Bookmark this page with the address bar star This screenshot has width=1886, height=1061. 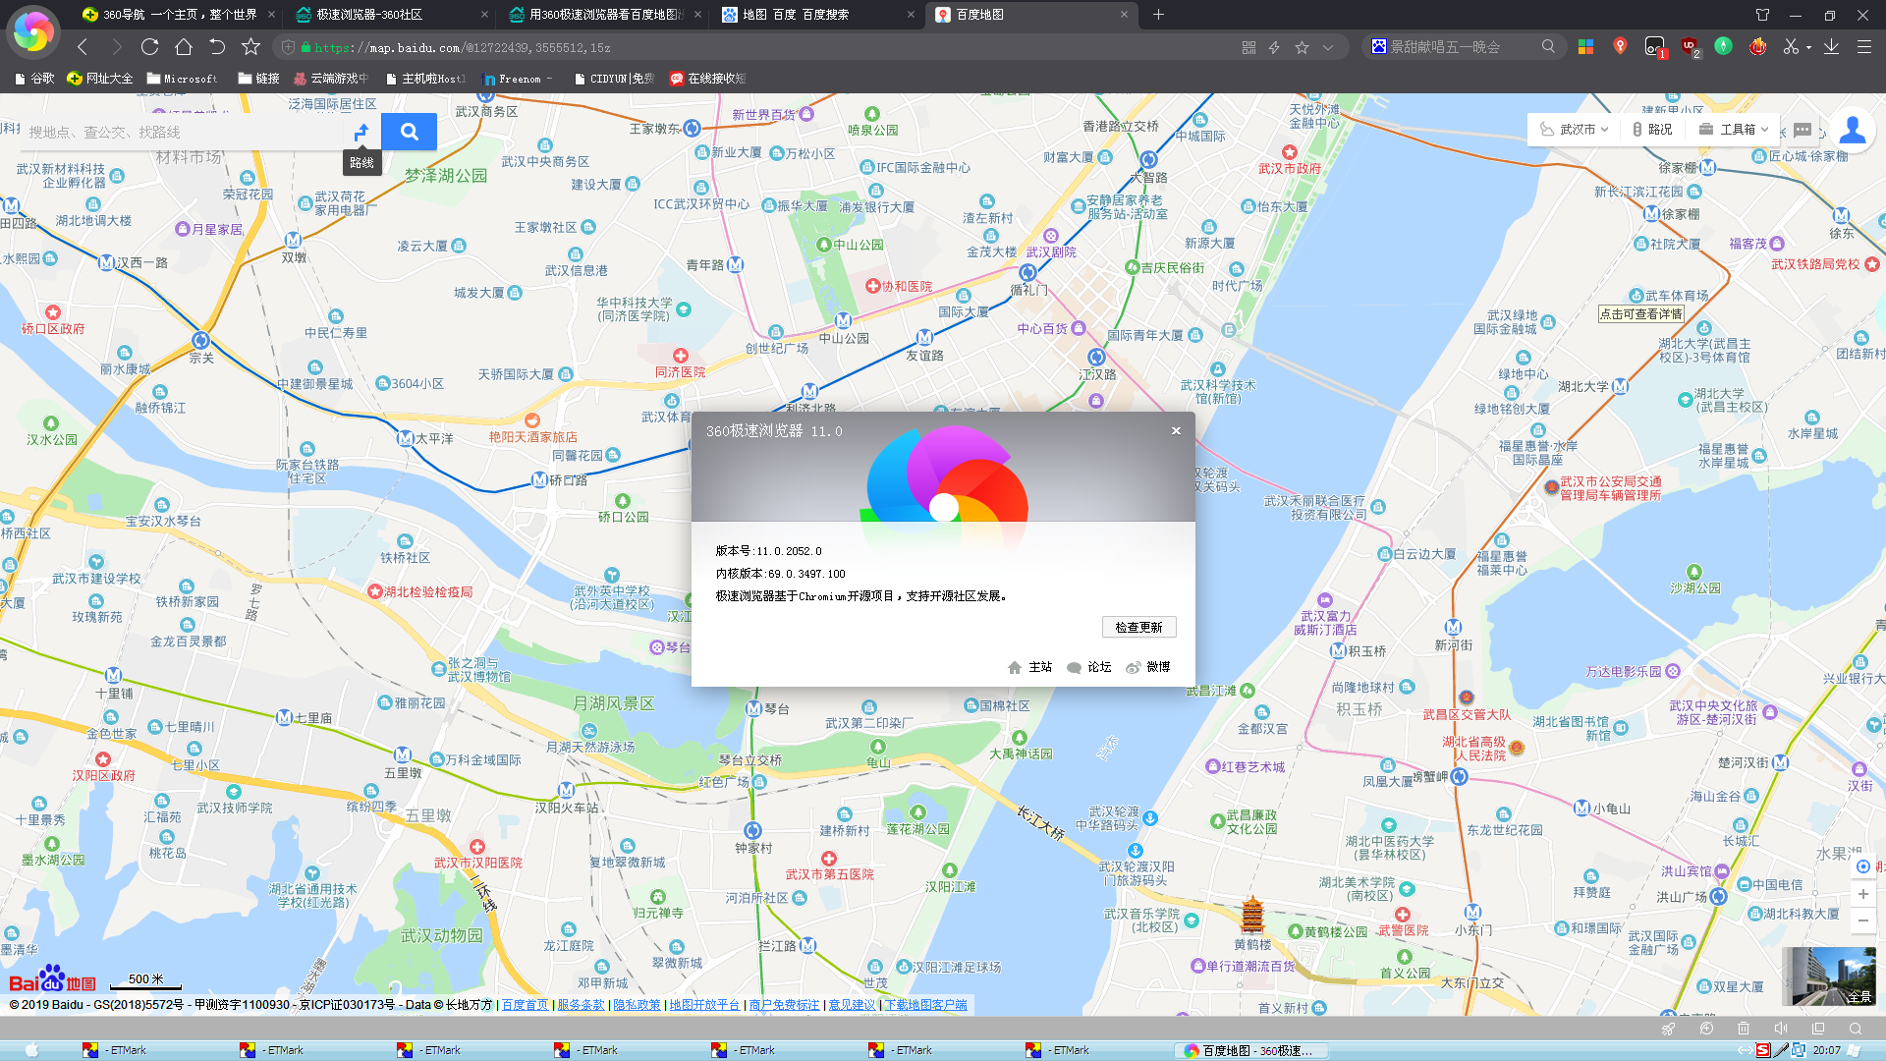tap(1302, 47)
